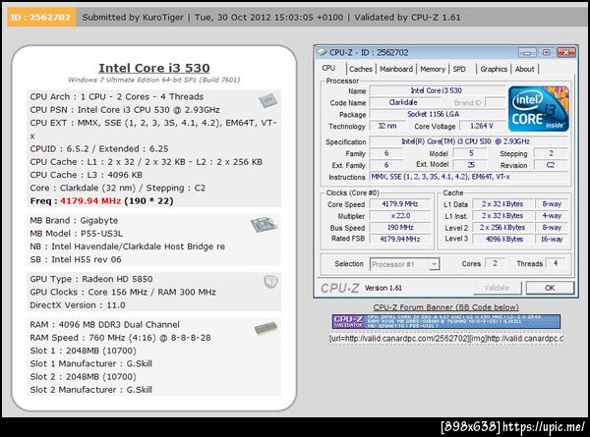590x437 pixels.
Task: Click the Cores value box
Action: [x=495, y=263]
